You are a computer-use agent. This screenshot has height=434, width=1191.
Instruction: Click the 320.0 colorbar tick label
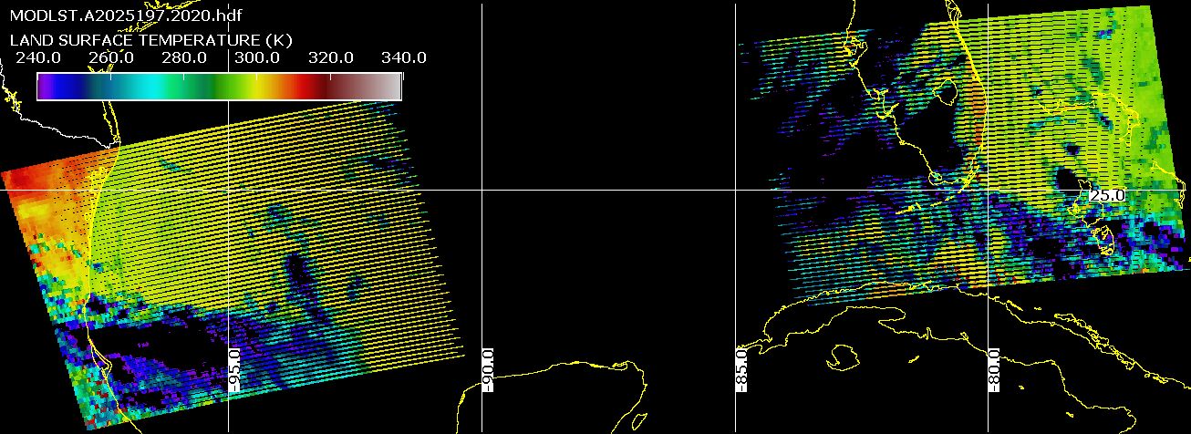[x=330, y=57]
